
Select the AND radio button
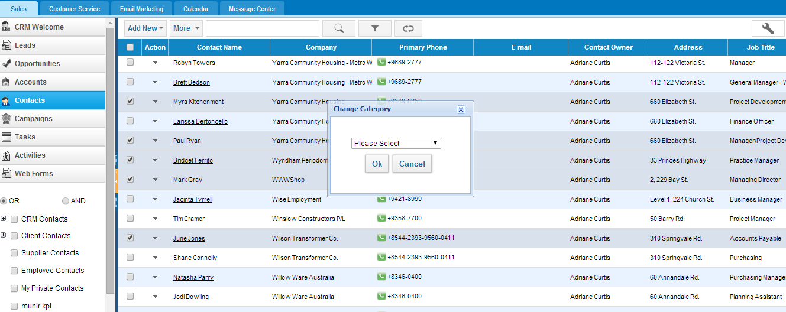coord(66,201)
